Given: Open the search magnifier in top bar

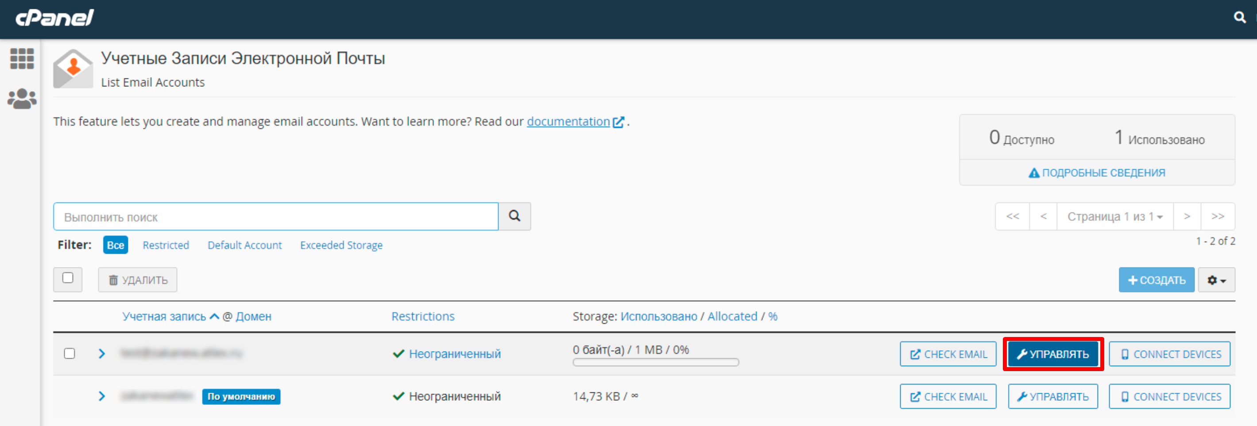Looking at the screenshot, I should click(1239, 18).
